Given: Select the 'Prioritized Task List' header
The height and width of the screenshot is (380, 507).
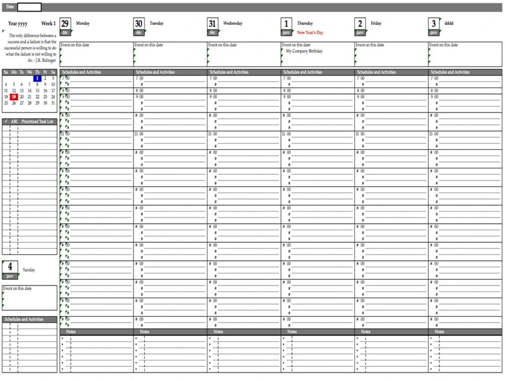Looking at the screenshot, I should point(37,122).
